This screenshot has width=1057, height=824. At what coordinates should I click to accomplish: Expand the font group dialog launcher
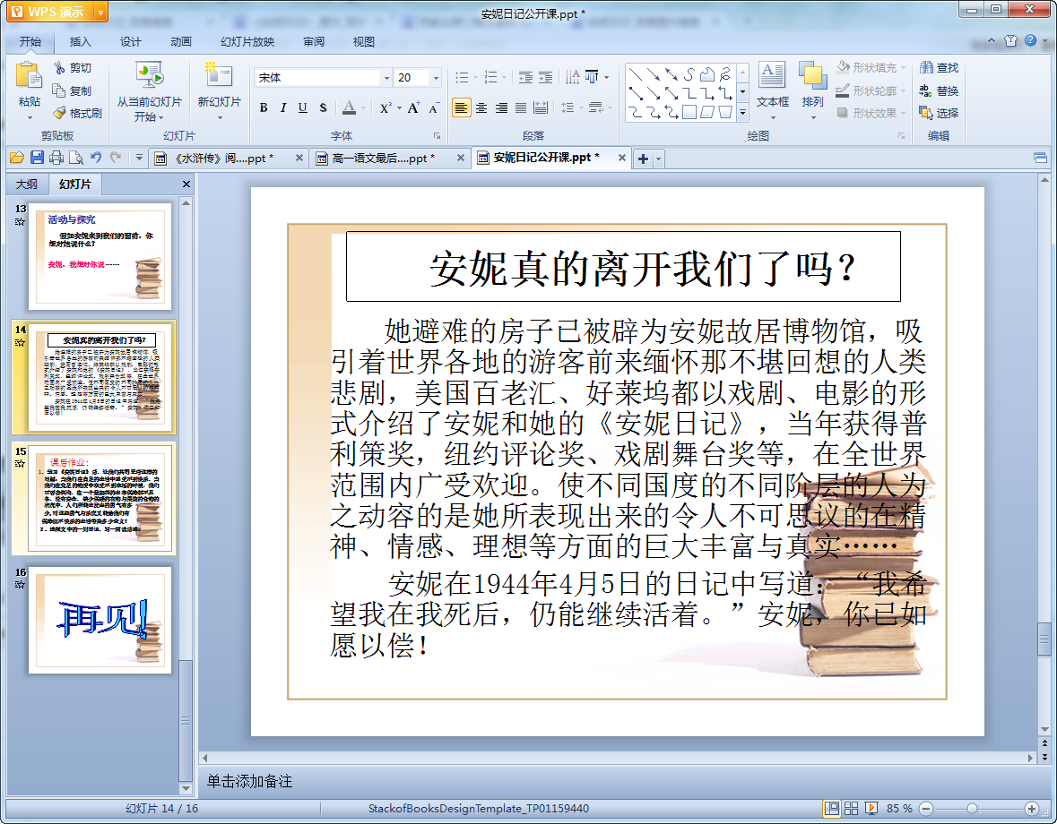437,136
